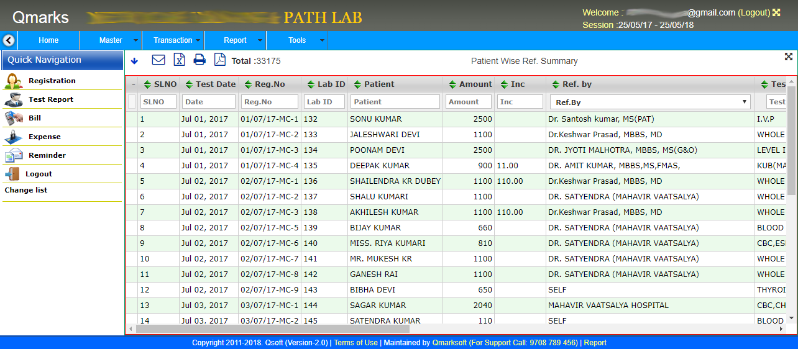The height and width of the screenshot is (349, 798).
Task: Expand the Transaction menu arrow
Action: [198, 40]
